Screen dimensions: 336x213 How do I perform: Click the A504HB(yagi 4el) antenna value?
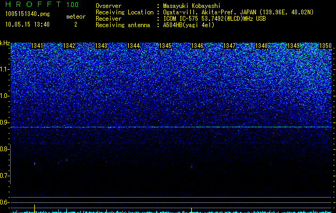tap(189, 25)
